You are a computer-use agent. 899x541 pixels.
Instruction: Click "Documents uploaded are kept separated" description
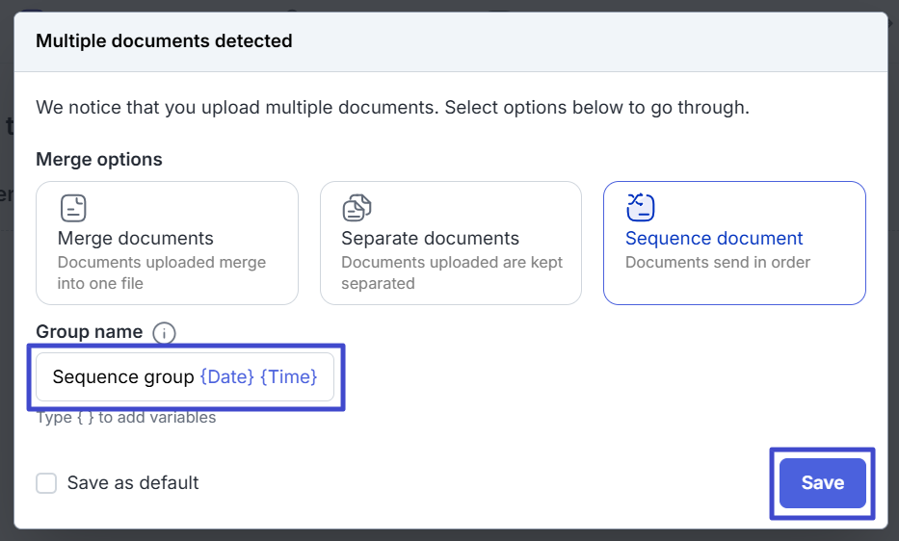click(451, 272)
